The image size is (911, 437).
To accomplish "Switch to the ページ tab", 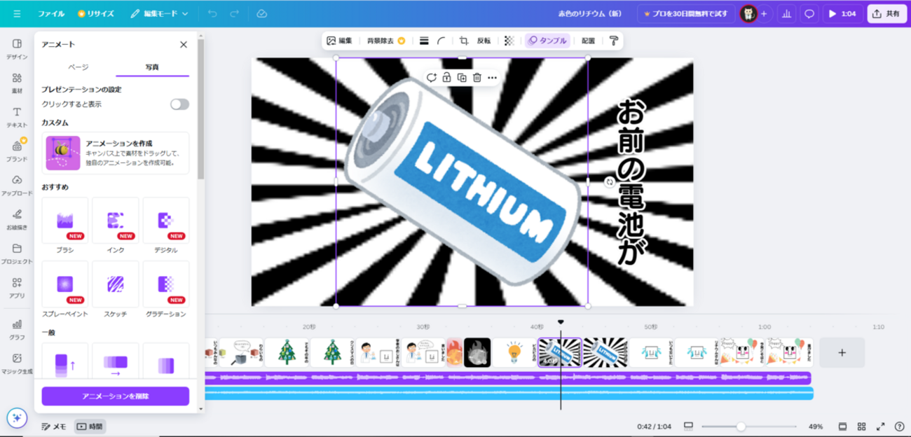I will [x=78, y=67].
